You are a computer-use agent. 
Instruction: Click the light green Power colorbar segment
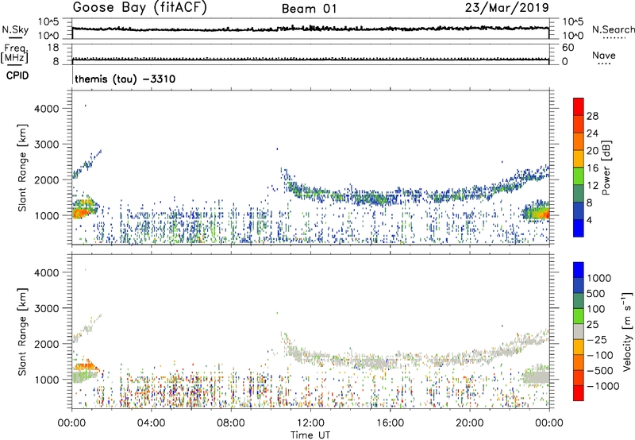tap(579, 176)
